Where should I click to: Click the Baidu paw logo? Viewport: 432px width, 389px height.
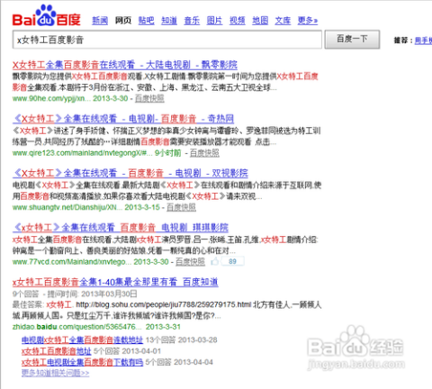click(x=47, y=15)
